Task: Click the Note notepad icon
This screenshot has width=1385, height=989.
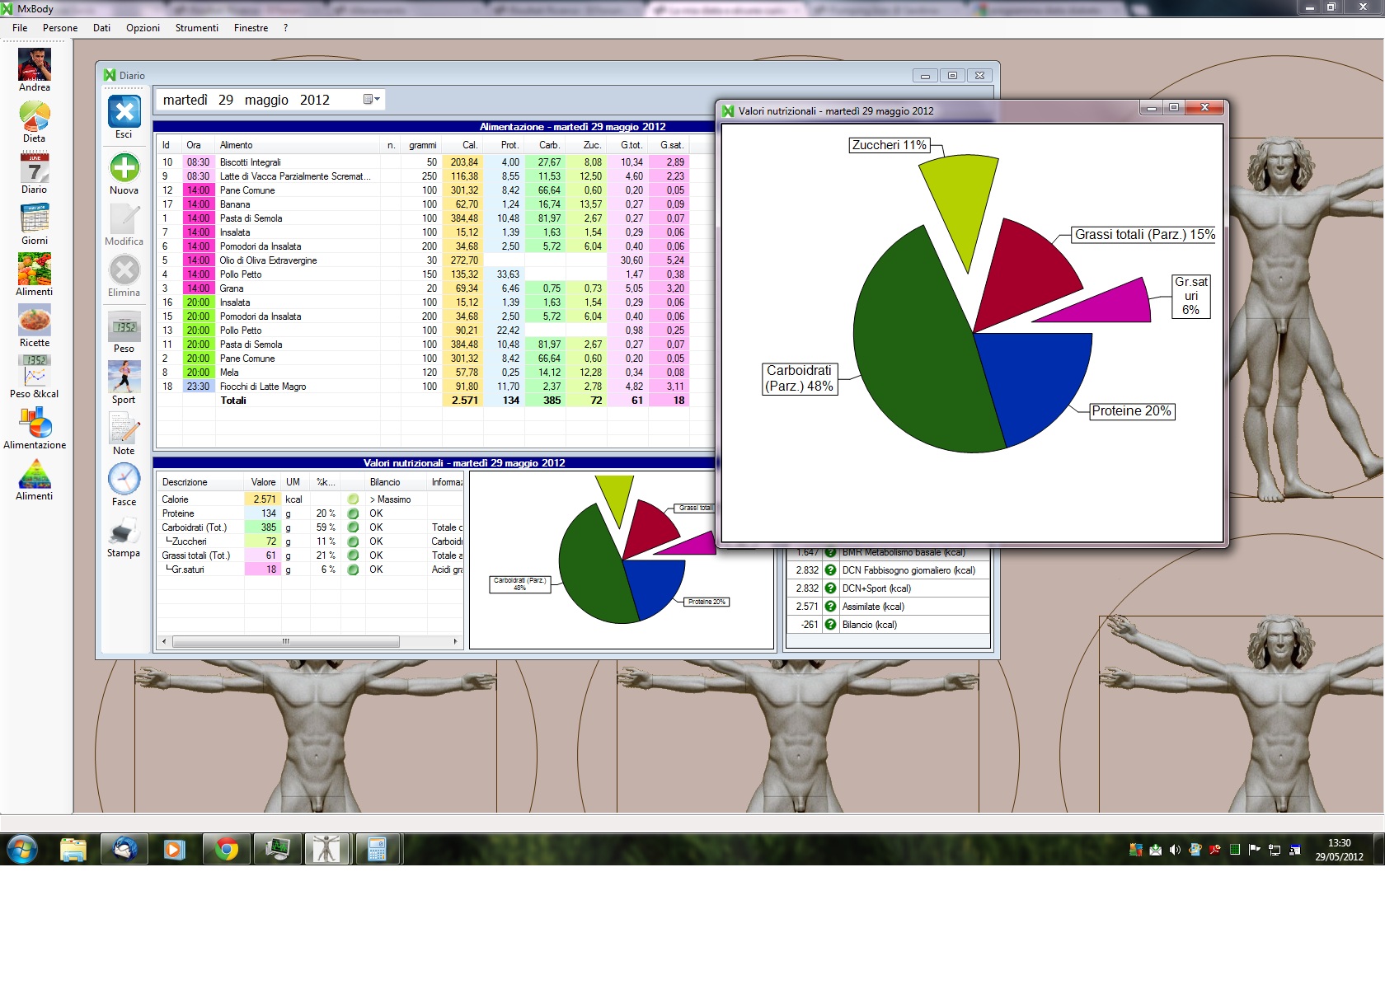Action: [x=124, y=428]
